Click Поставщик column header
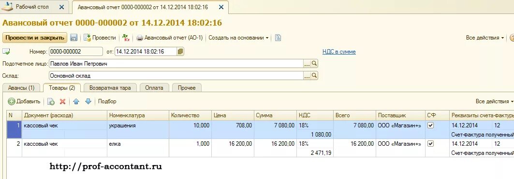The height and width of the screenshot is (179, 514). [400, 115]
